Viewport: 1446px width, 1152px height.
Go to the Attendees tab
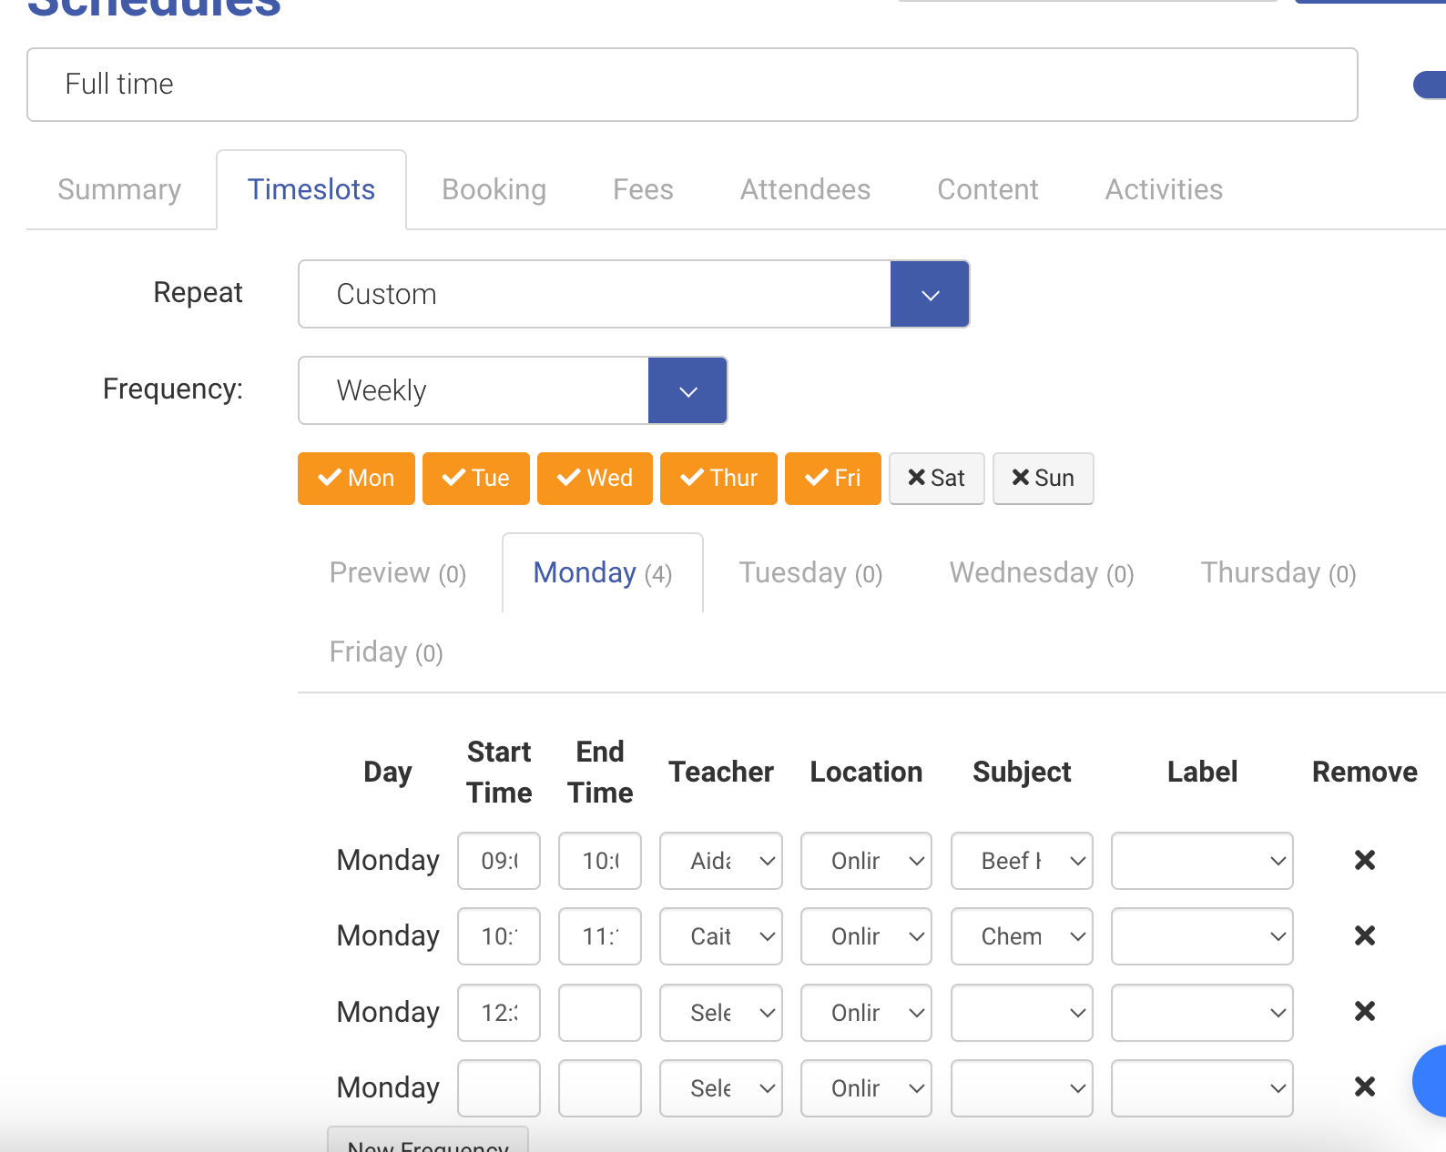coord(805,189)
